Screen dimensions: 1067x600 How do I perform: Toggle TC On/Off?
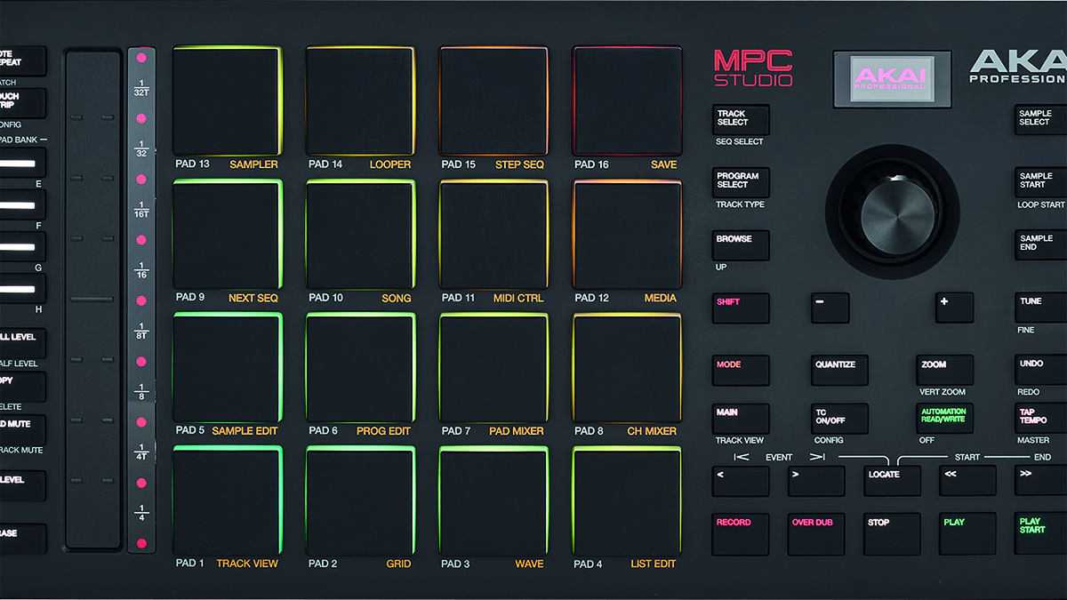point(838,418)
